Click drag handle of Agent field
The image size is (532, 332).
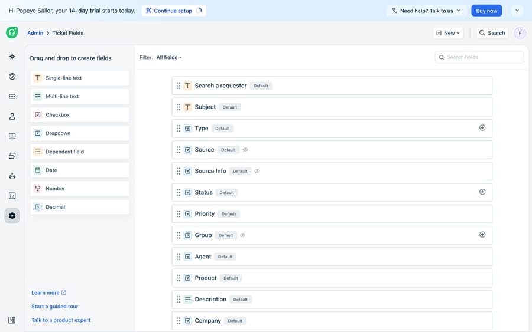[179, 257]
